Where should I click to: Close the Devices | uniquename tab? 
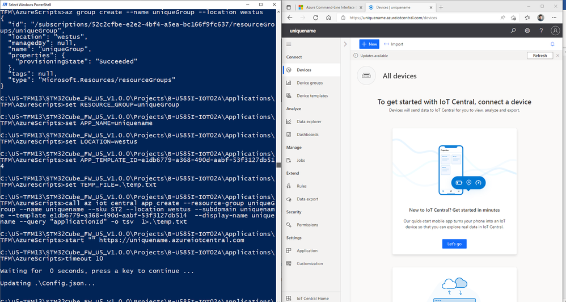[x=430, y=7]
